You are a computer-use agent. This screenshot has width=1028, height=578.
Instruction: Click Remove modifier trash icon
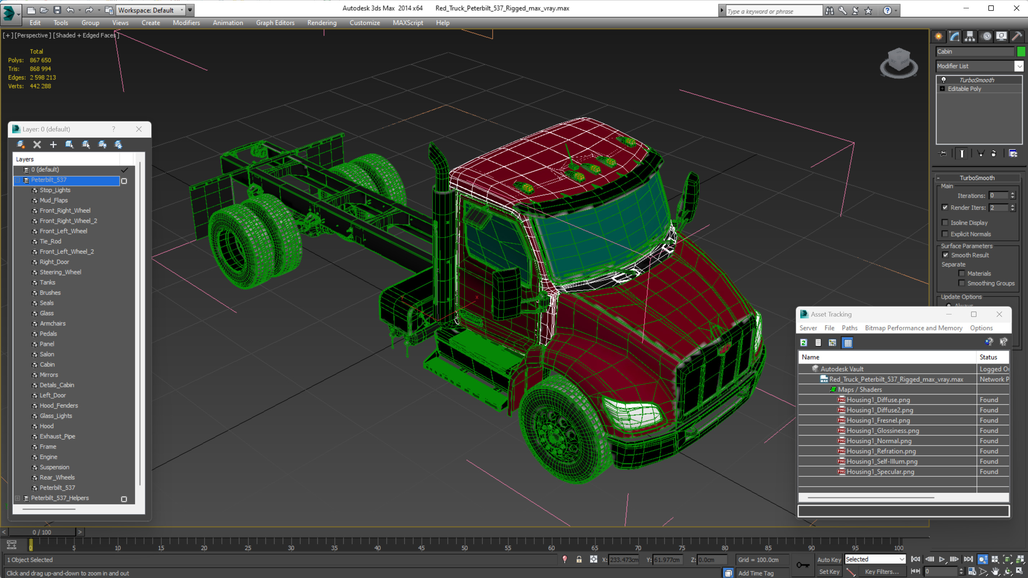[994, 153]
